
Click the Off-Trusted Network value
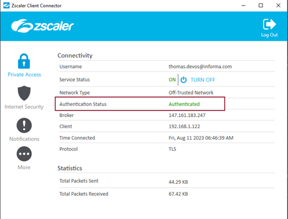pos(191,92)
